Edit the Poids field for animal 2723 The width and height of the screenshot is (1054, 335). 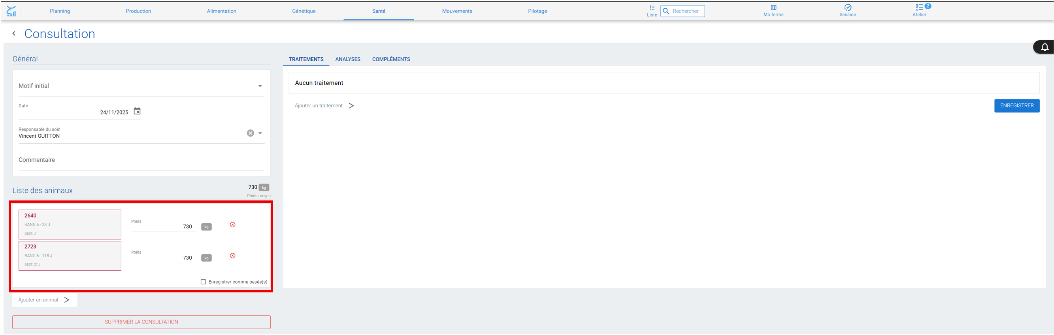click(164, 258)
